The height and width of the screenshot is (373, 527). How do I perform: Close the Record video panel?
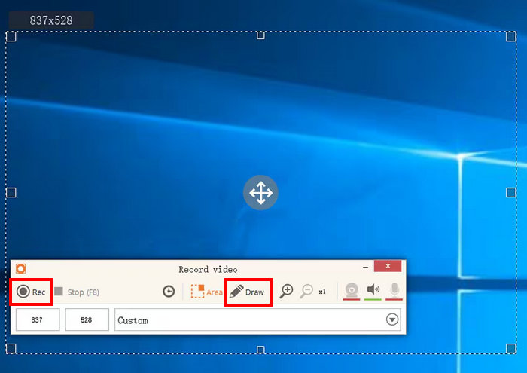(387, 267)
